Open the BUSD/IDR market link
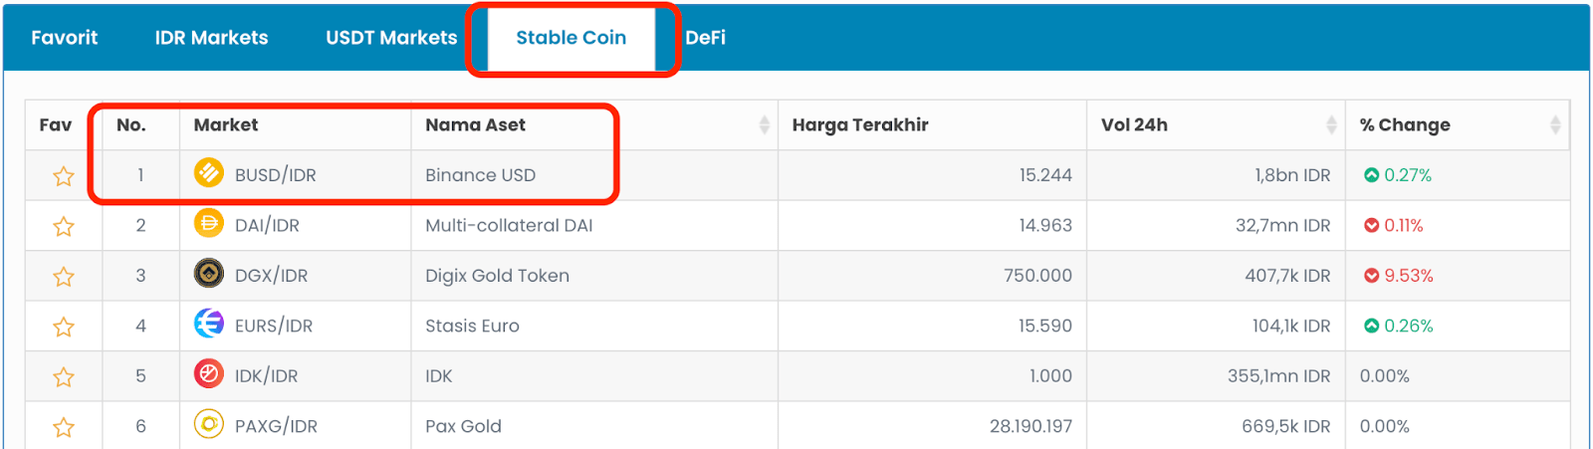The width and height of the screenshot is (1593, 449). 275,175
